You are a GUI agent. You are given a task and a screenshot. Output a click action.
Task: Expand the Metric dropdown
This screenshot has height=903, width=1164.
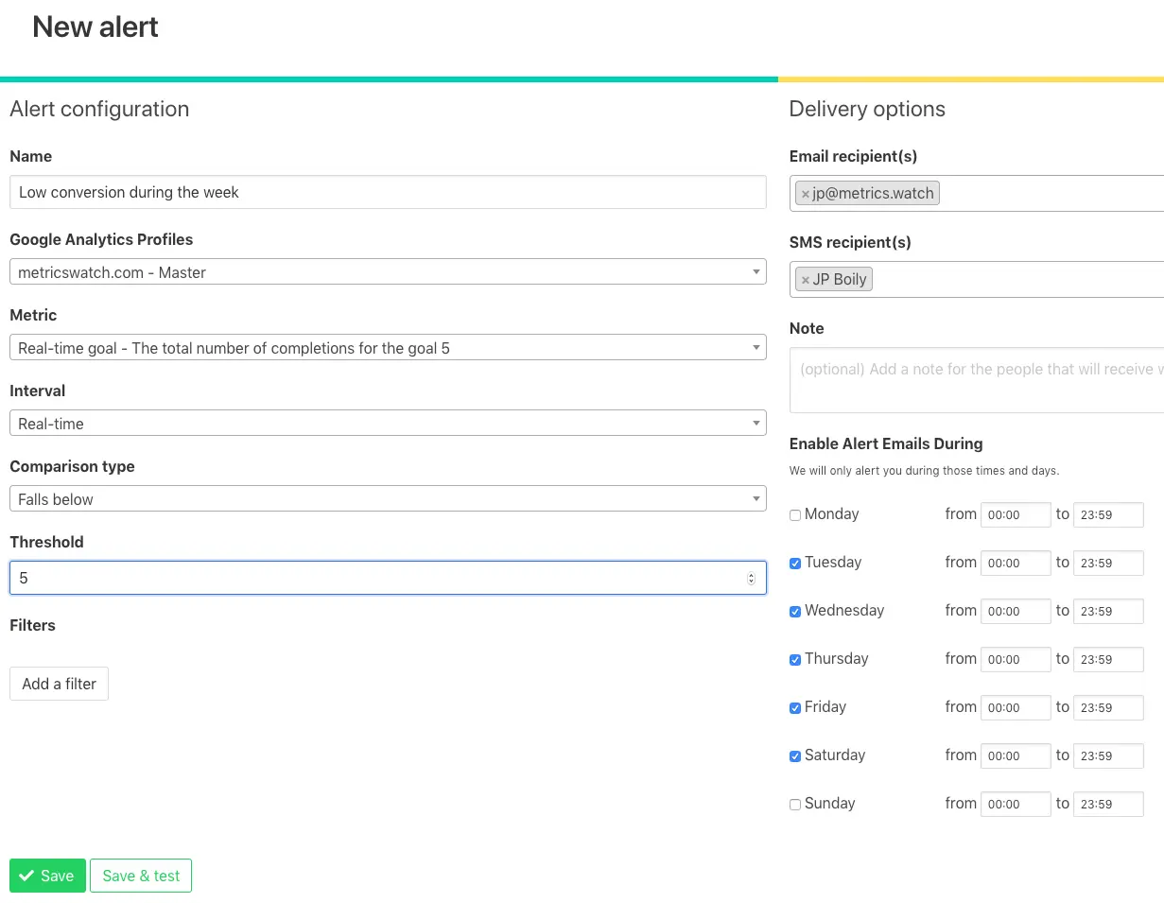[388, 348]
